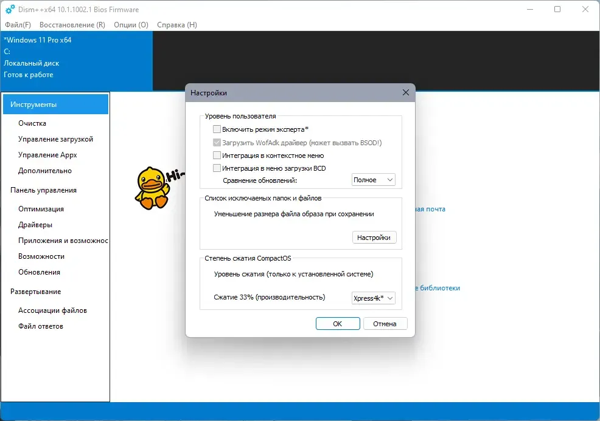Toggle Загрузить WofAdk драйвер checkbox
Viewport: 600px width, 421px height.
(217, 143)
